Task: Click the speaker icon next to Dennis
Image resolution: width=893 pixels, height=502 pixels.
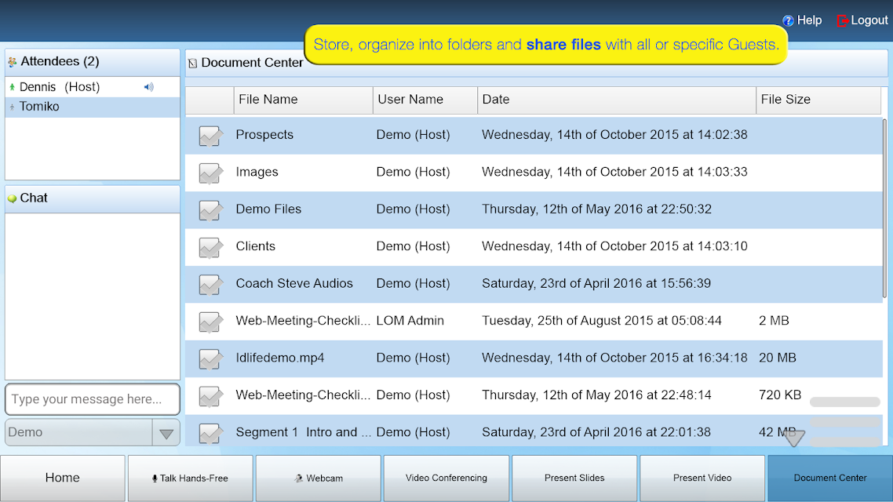Action: [x=148, y=87]
